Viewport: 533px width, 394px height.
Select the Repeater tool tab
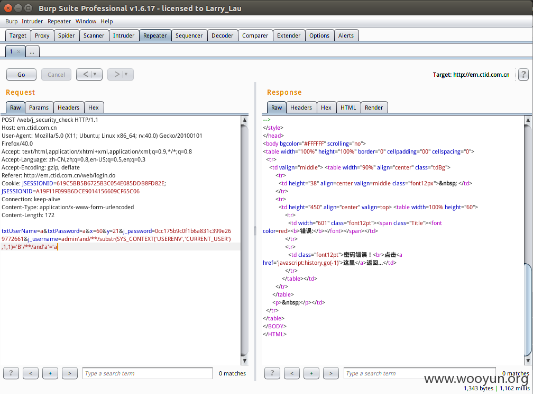point(155,35)
